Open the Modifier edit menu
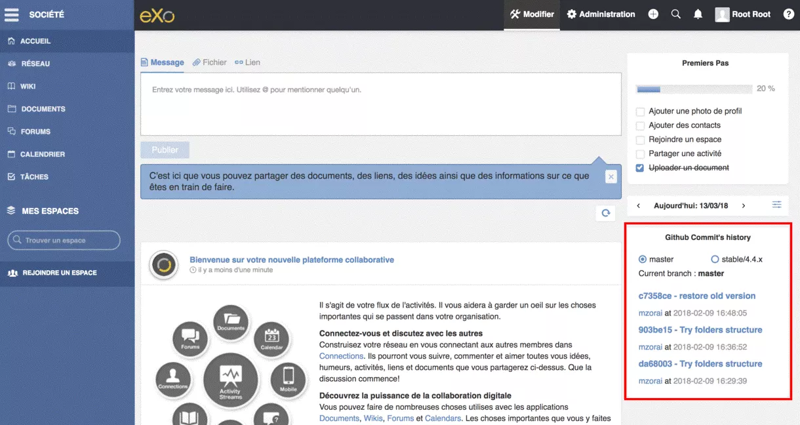 point(532,14)
